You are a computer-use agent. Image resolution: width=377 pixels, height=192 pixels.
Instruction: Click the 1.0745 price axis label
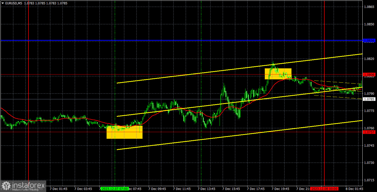(x=369, y=145)
